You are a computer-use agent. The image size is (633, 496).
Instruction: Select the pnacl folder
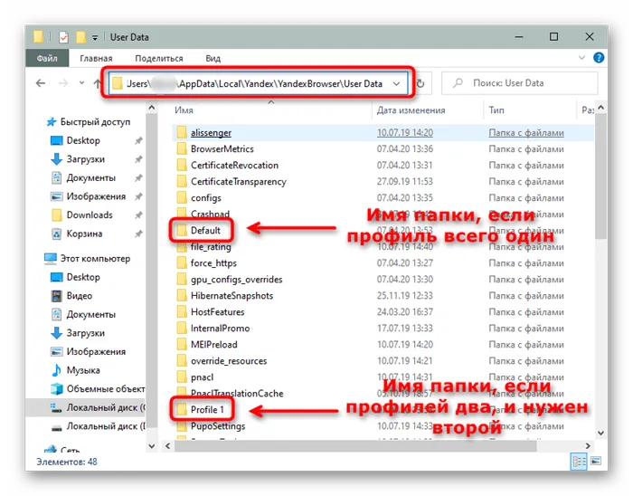click(202, 377)
